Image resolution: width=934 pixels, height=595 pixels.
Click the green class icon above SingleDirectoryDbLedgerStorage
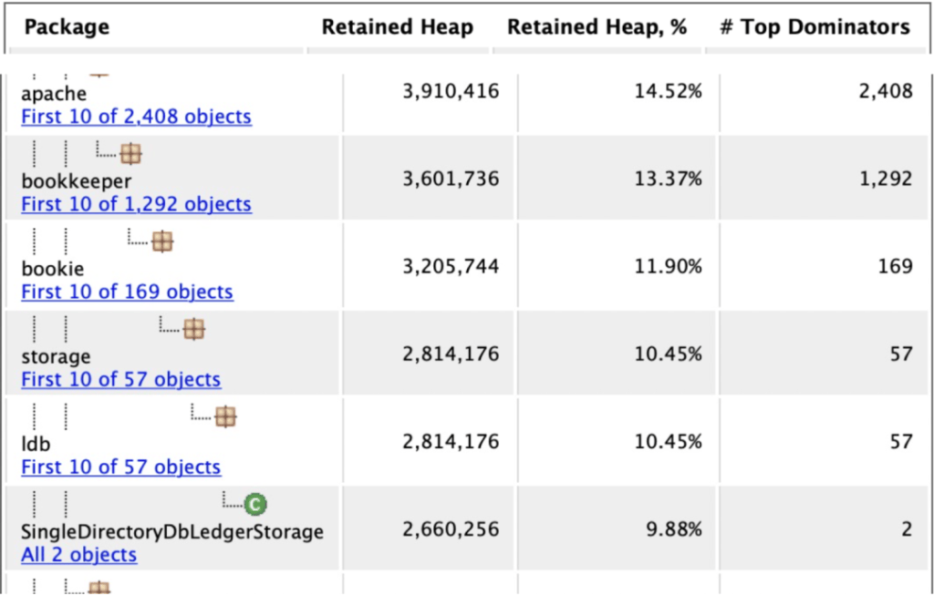255,505
